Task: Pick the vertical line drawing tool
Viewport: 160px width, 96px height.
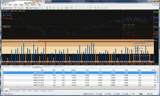Action: coord(80,8)
